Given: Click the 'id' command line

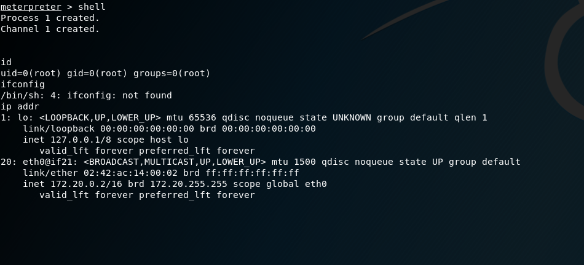Looking at the screenshot, I should click(x=6, y=62).
